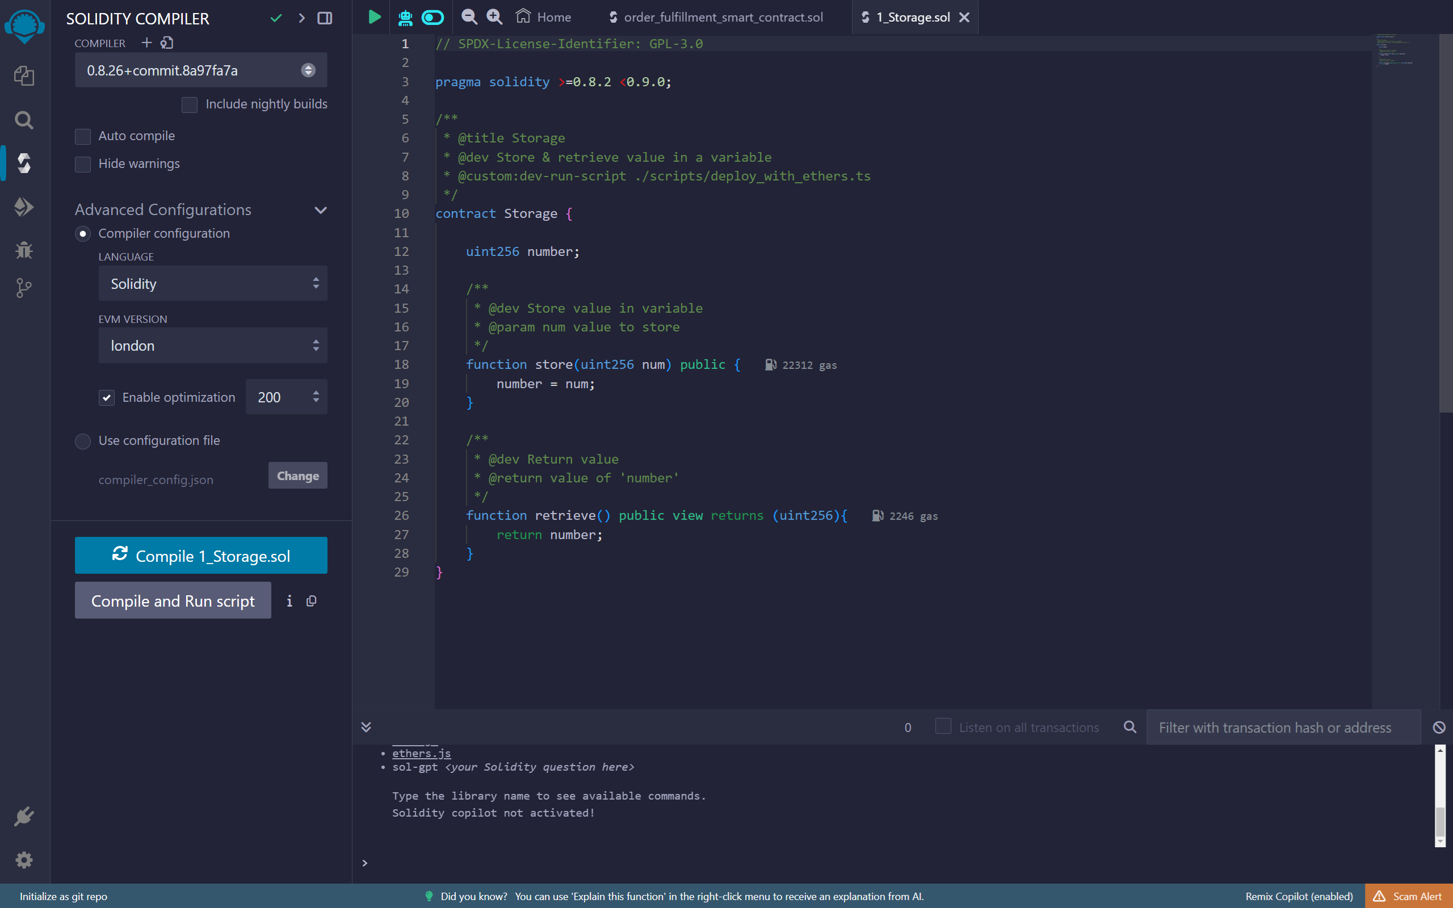The width and height of the screenshot is (1453, 908).
Task: Click the 'contract Storage {' code line
Action: [504, 213]
